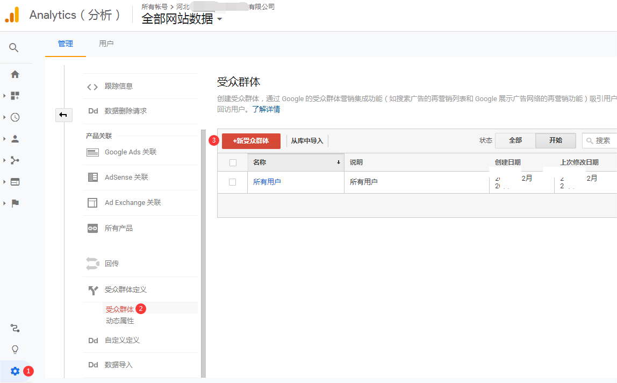Switch the 状态 filter to 全部
The height and width of the screenshot is (383, 617).
pos(515,140)
